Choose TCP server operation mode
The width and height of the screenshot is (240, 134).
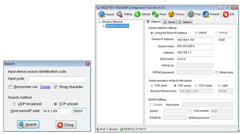[175, 86]
